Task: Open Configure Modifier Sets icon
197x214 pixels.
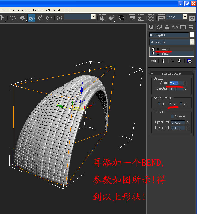Action: pyautogui.click(x=189, y=61)
